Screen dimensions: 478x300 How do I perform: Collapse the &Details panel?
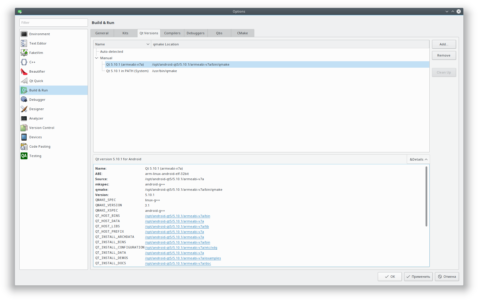(418, 159)
